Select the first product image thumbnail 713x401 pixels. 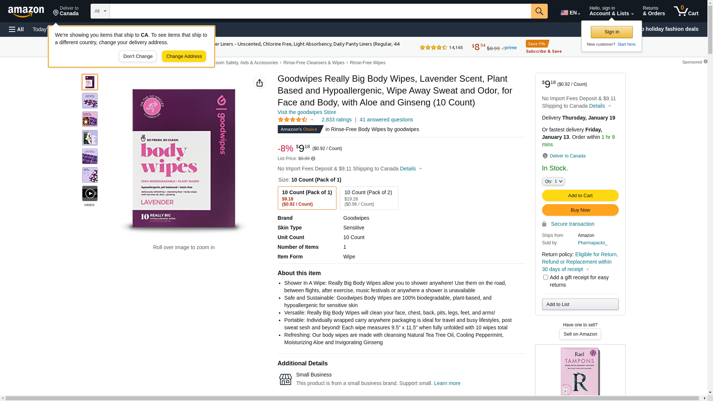(90, 82)
